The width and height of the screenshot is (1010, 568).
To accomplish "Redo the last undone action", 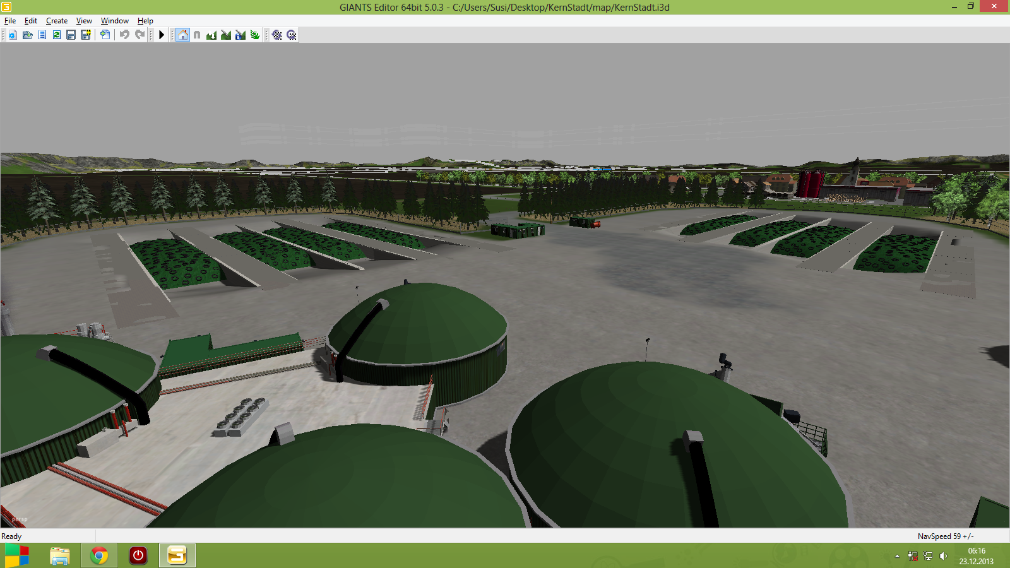I will pyautogui.click(x=140, y=35).
